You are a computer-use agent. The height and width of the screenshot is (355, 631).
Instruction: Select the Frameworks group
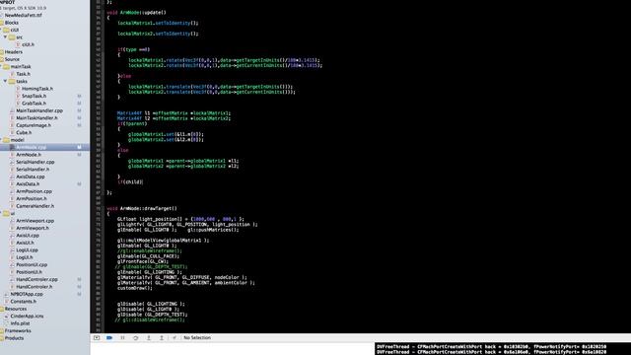[x=18, y=331]
